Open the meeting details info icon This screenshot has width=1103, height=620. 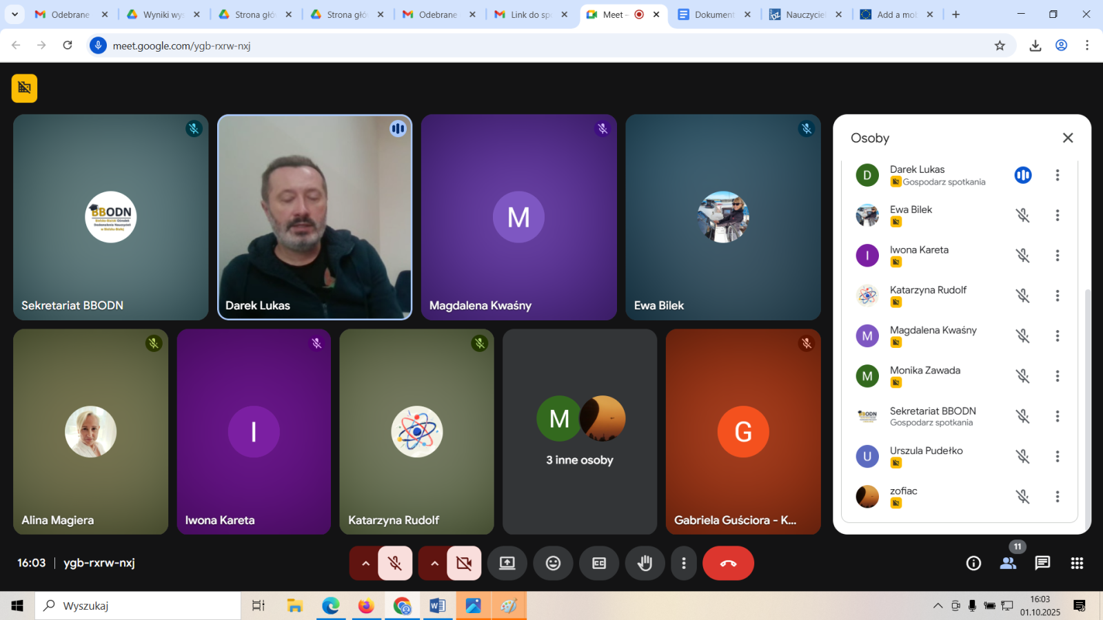tap(973, 564)
